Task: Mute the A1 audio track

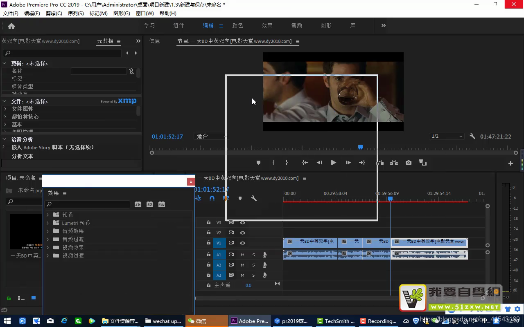Action: (x=242, y=255)
